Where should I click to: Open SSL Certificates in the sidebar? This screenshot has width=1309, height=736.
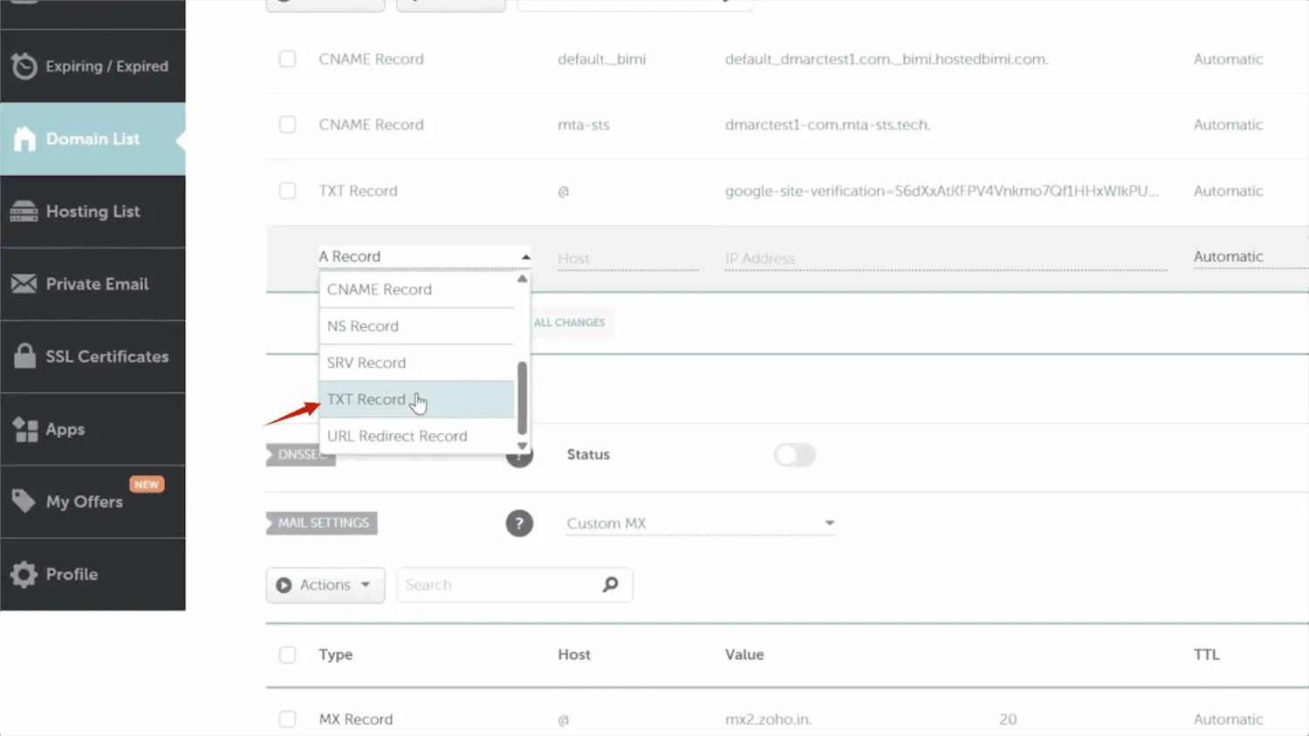[x=93, y=356]
